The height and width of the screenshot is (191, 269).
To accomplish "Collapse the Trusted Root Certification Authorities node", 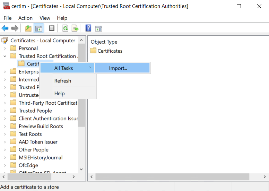I will [5, 56].
